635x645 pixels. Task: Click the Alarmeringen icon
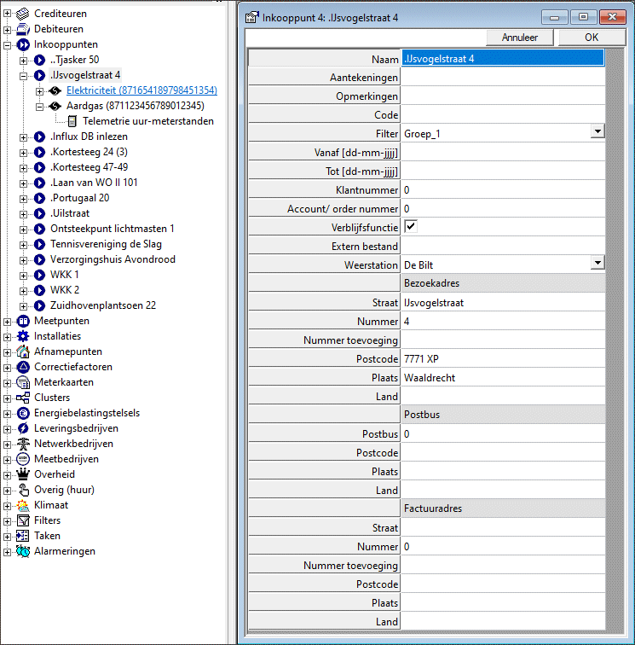[23, 551]
